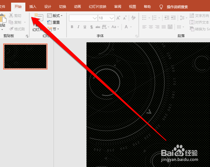210x167 pixels.
Task: Open the line spacing menu
Action: [183, 18]
